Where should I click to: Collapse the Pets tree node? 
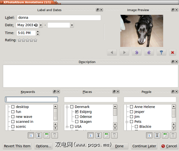pos(127,122)
